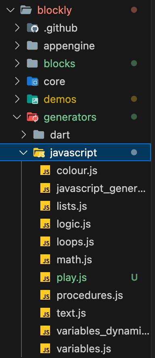
Task: Click the JS icon beside colour.js
Action: (45, 170)
